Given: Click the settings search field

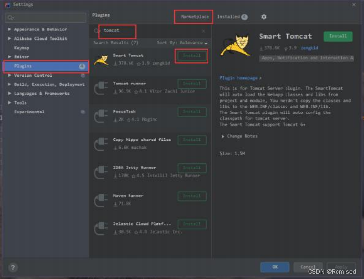Looking at the screenshot, I should [x=46, y=18].
